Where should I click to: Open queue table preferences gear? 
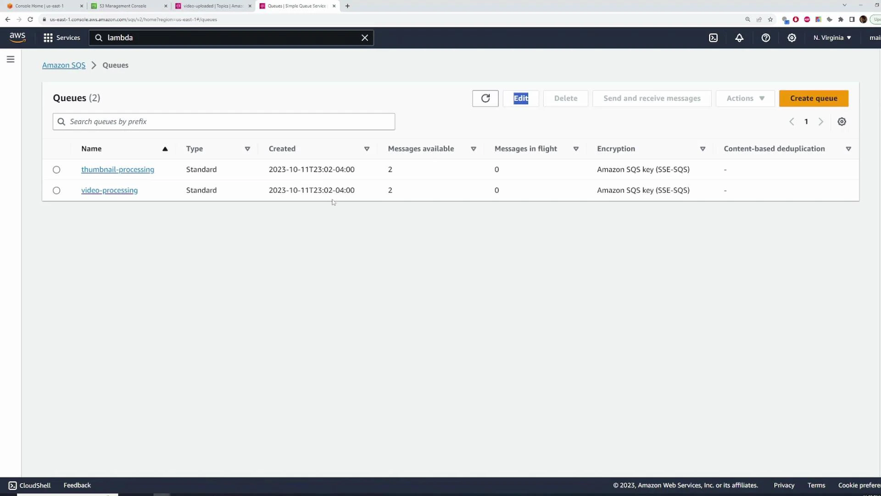coord(842,121)
